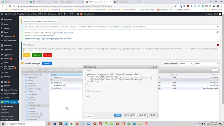Click the SEO sidebar icon
This screenshot has height=126, width=224.
2,82
